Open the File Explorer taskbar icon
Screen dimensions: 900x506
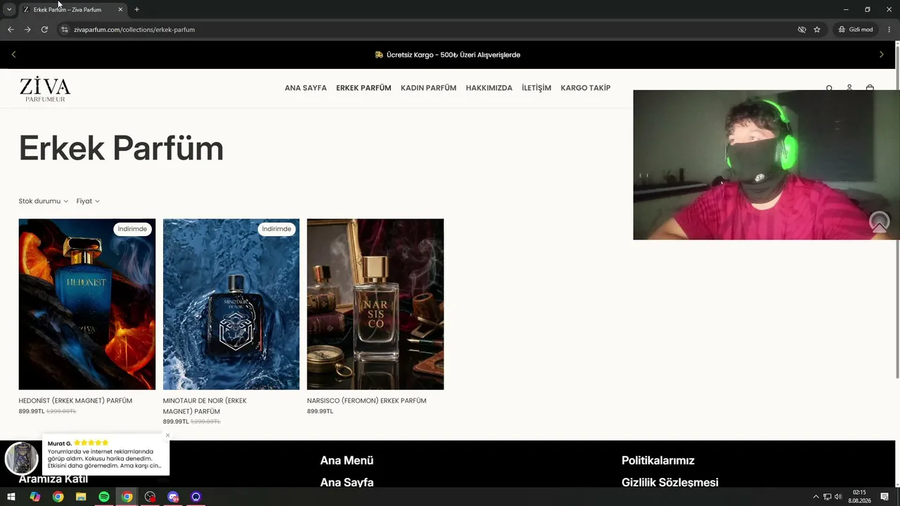(81, 497)
